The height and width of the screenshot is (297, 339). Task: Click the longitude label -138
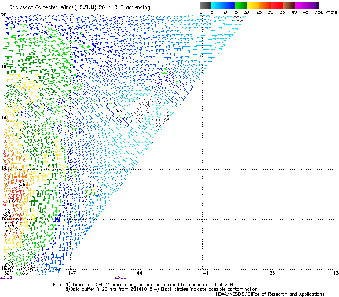pos(269,273)
